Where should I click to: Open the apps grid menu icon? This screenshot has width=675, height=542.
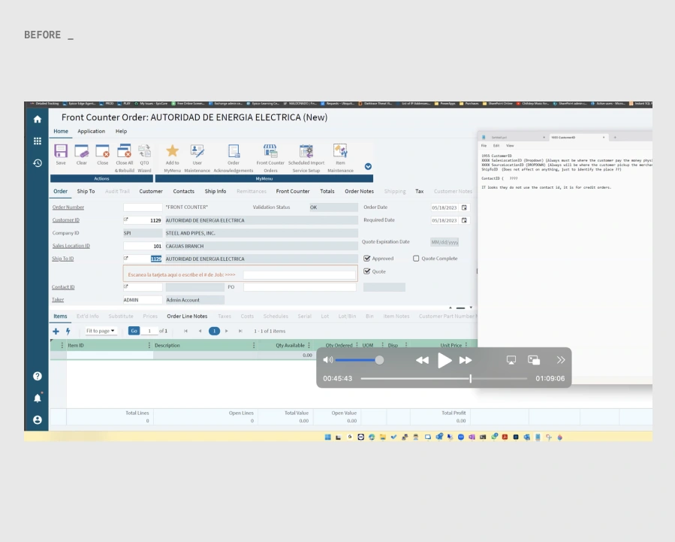tap(38, 141)
